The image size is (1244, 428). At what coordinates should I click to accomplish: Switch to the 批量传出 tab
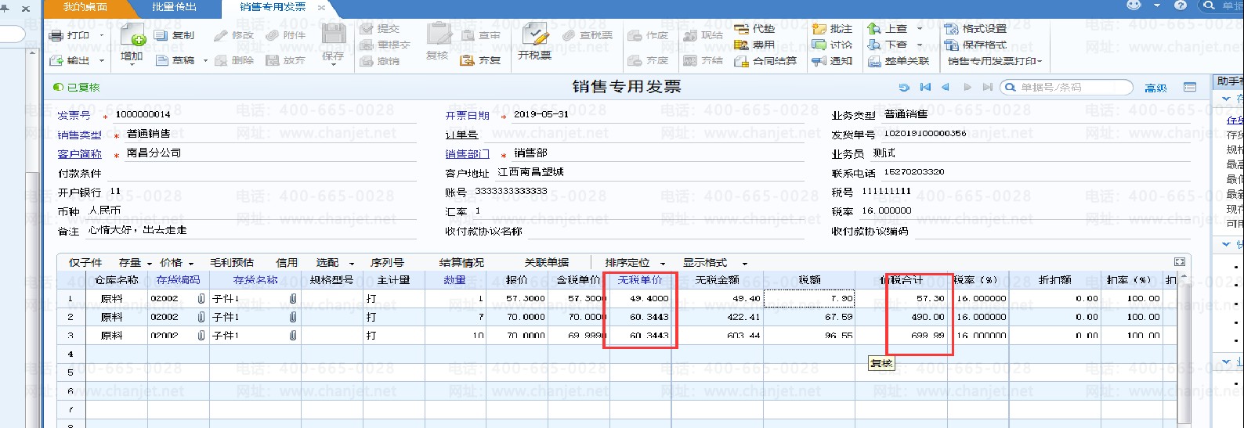click(174, 7)
